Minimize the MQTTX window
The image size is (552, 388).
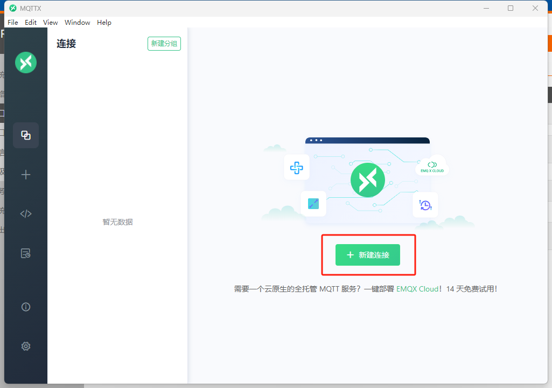coord(486,8)
